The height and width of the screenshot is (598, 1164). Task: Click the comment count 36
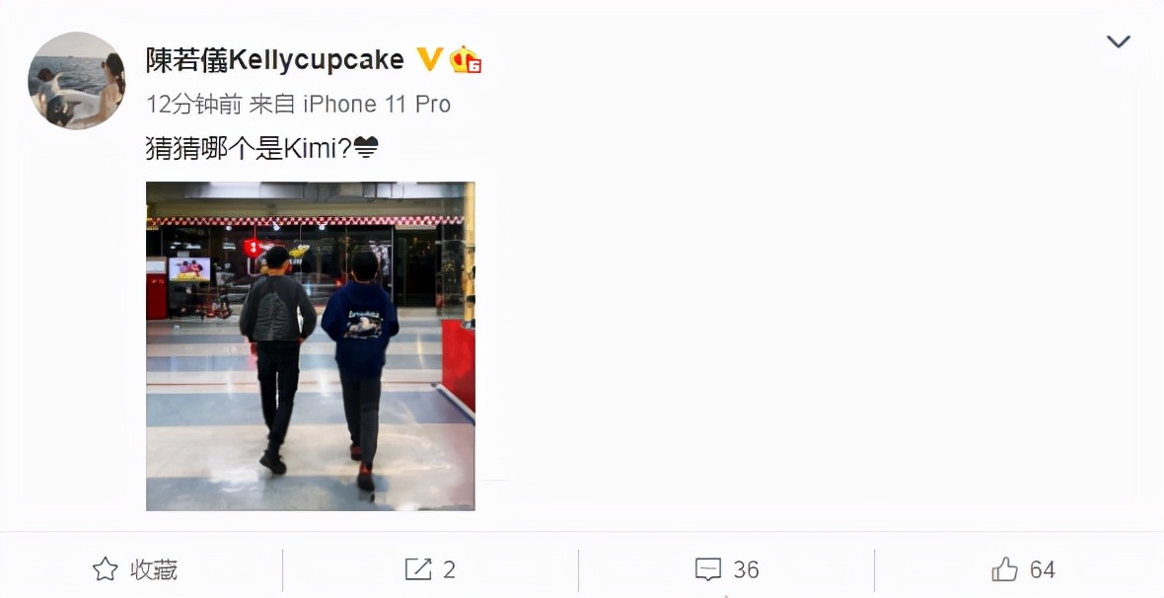[x=746, y=569]
